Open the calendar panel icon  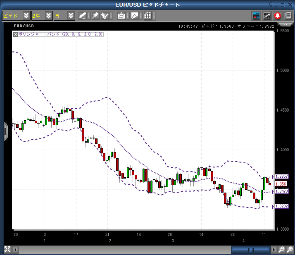click(x=256, y=16)
